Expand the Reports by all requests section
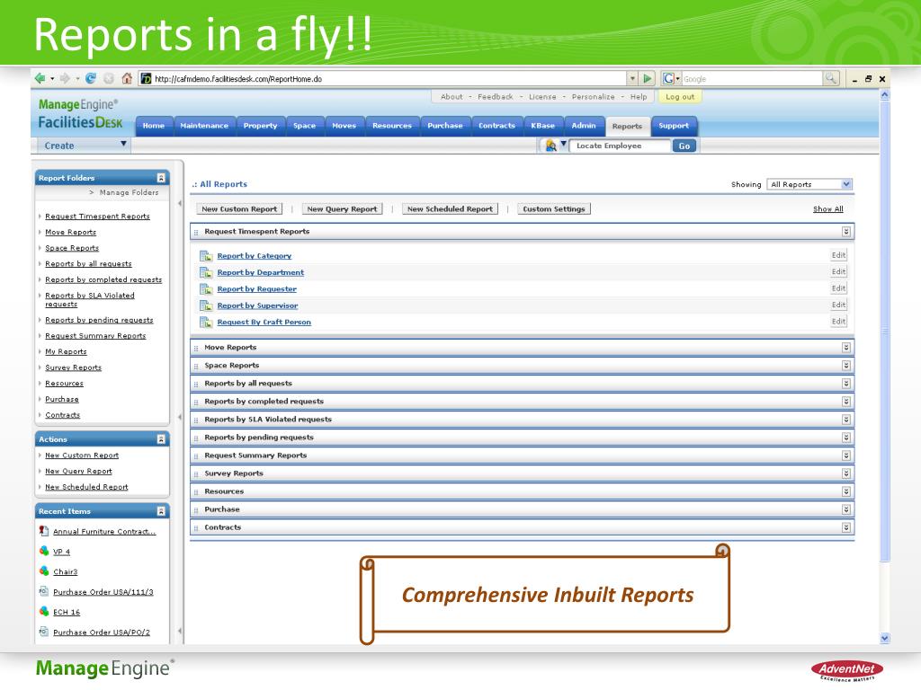Screen dimensions: 921x690 [x=845, y=383]
